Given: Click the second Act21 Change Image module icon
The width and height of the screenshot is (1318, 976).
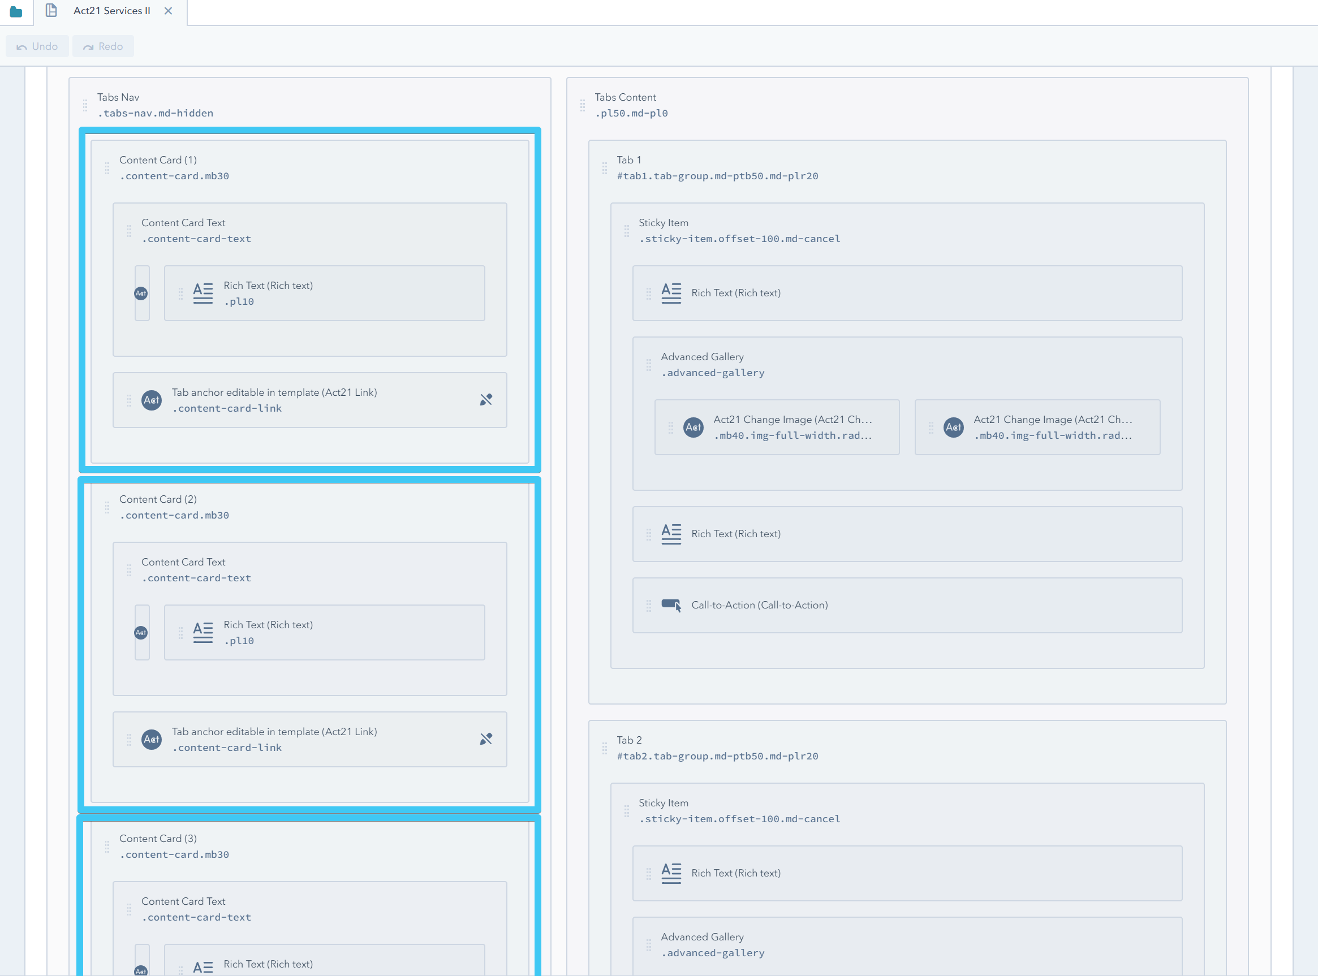Looking at the screenshot, I should pos(953,427).
